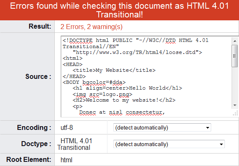Open the Encoding detect automatically dropdown
Screen dimensions: 239x166
(x=162, y=127)
